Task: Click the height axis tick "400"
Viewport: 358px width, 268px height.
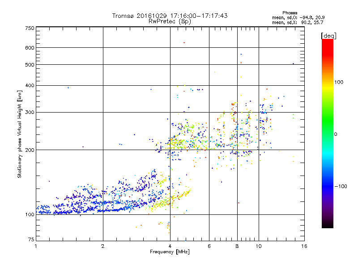Action: coord(30,86)
